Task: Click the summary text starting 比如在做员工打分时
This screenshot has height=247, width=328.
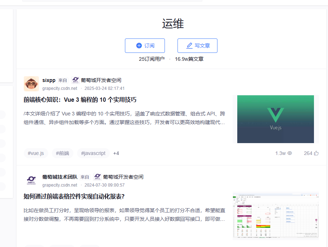Action: 124,215
